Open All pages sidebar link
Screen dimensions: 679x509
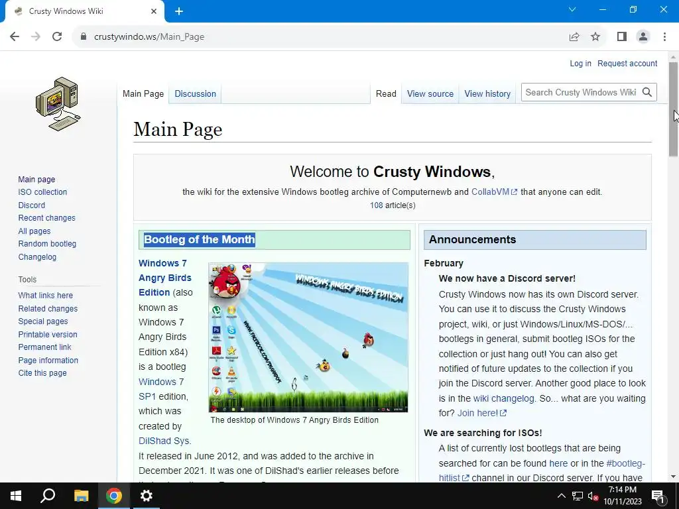pos(34,231)
